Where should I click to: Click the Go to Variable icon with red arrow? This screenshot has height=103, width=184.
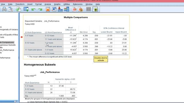[x=60, y=9]
